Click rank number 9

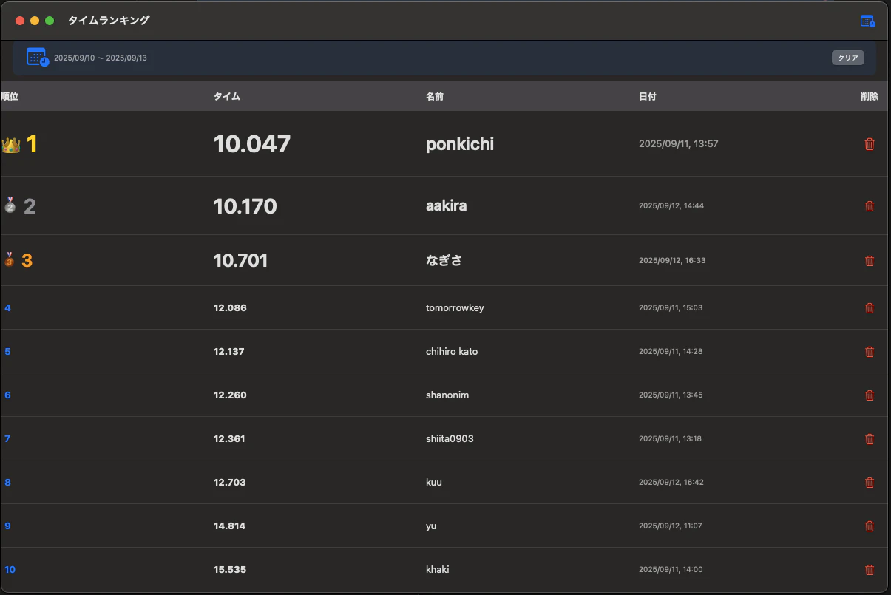tap(7, 526)
